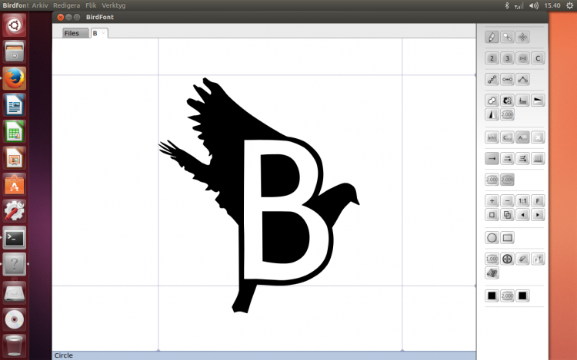Click the overlapping squares zoom icon

click(x=507, y=215)
